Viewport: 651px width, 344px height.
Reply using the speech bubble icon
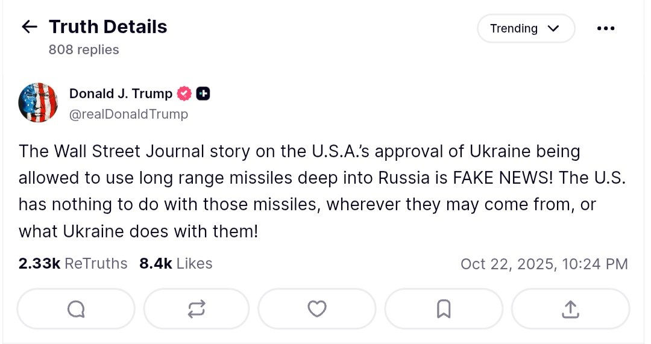76,309
